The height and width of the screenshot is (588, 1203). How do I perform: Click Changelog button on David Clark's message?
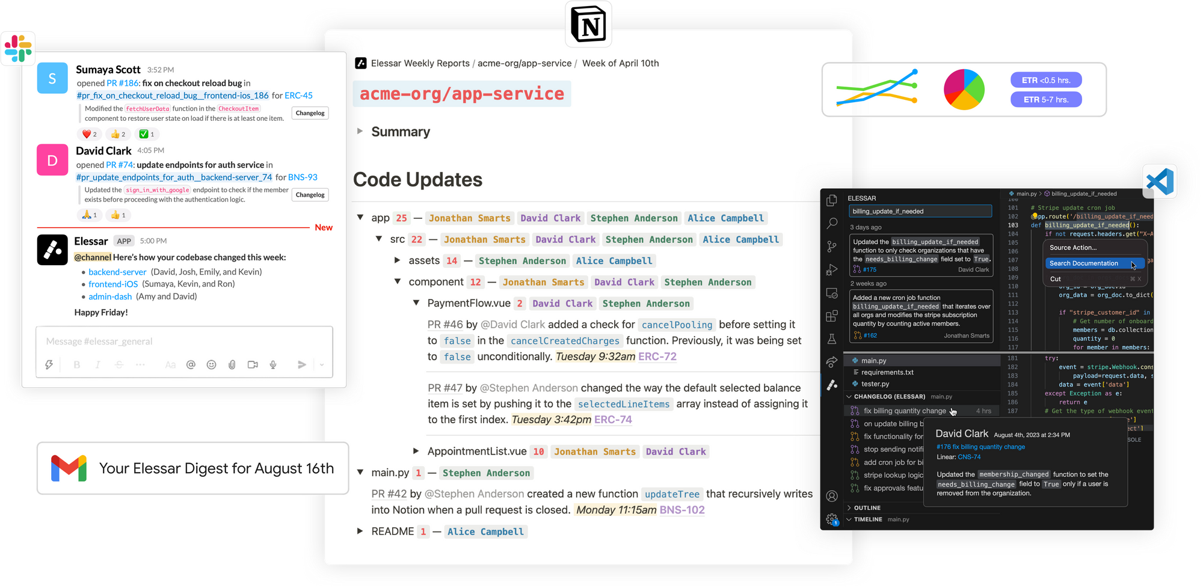[310, 195]
